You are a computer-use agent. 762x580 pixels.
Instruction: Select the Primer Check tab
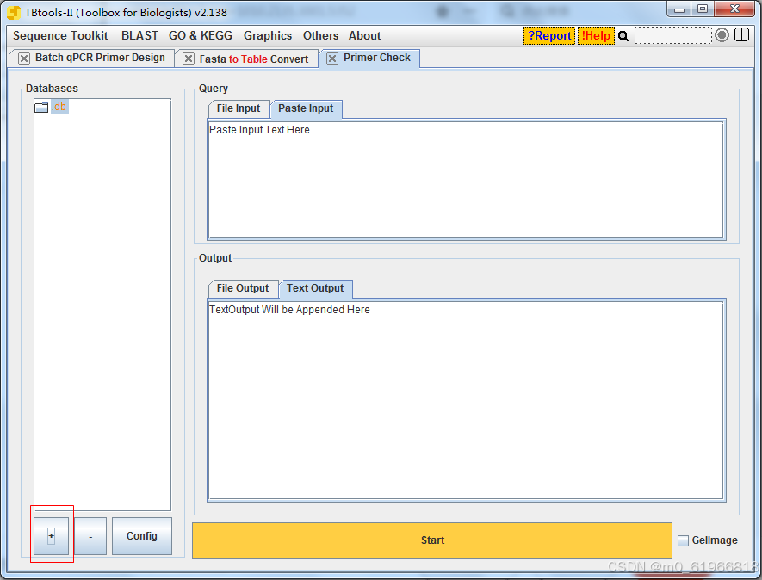(376, 58)
